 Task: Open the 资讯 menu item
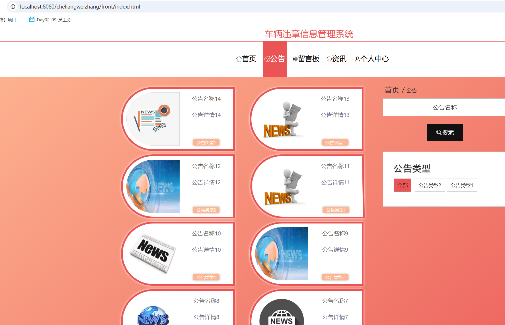[x=336, y=59]
